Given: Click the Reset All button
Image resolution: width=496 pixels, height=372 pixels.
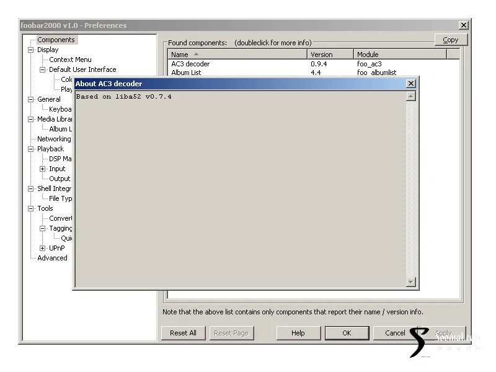Looking at the screenshot, I should 183,333.
